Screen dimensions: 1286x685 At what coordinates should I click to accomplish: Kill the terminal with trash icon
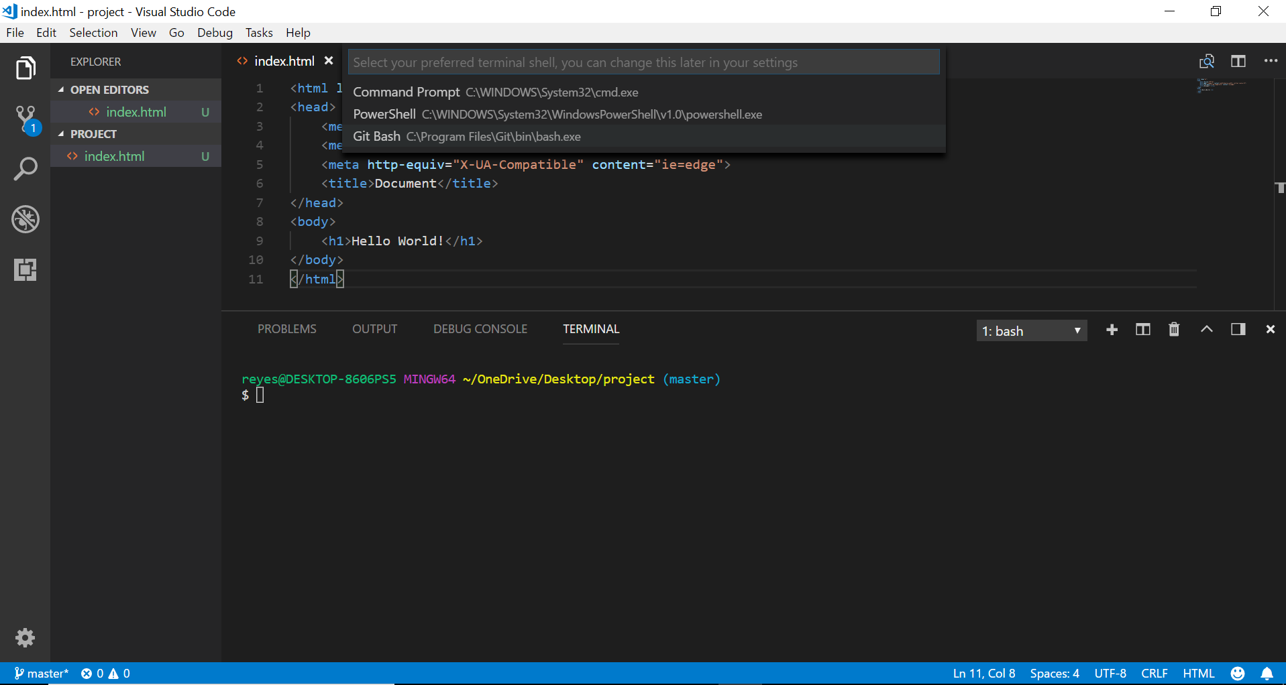[x=1174, y=330]
